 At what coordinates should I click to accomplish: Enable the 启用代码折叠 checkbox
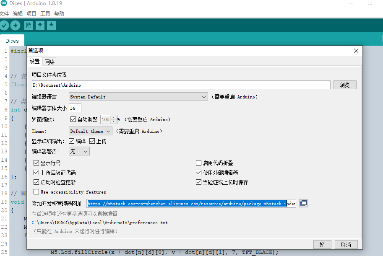tap(199, 163)
